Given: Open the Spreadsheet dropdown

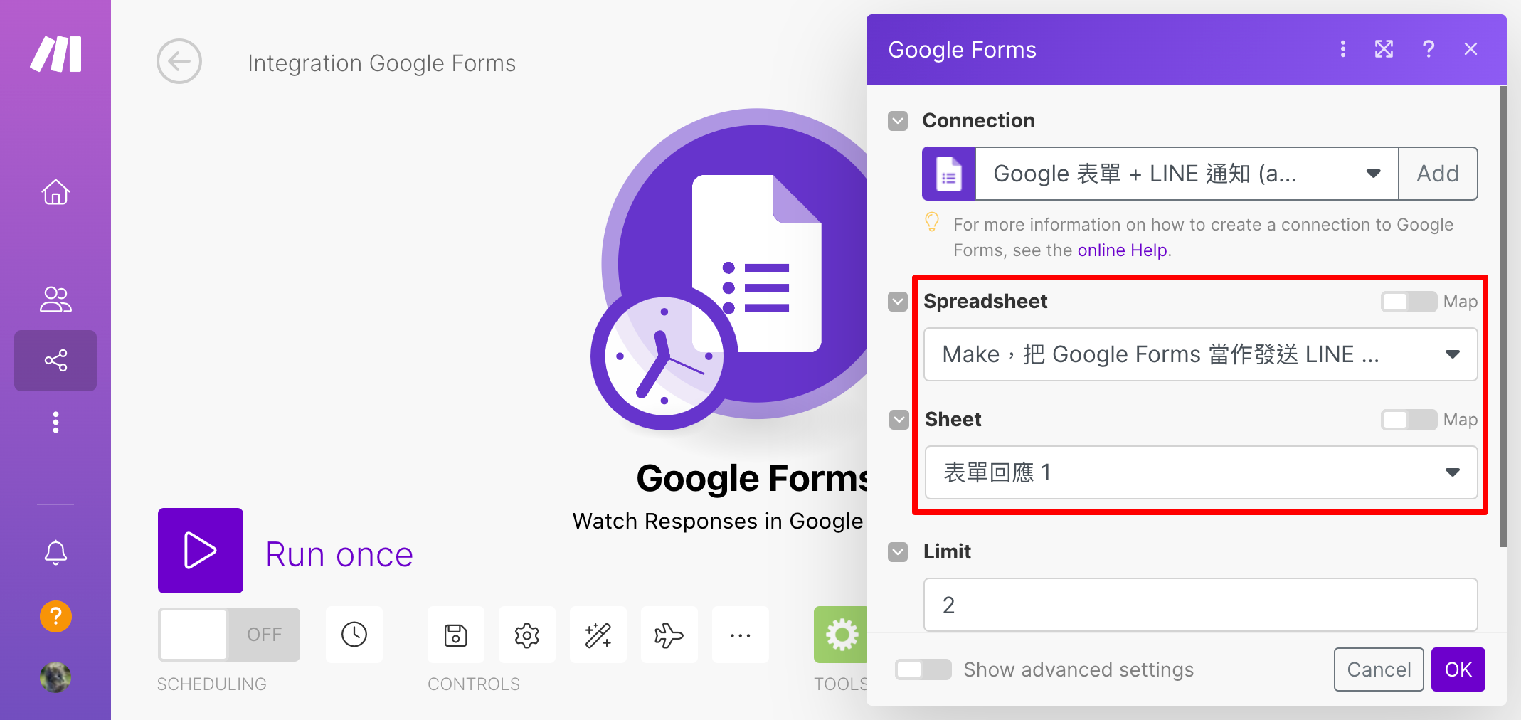Looking at the screenshot, I should click(1201, 354).
